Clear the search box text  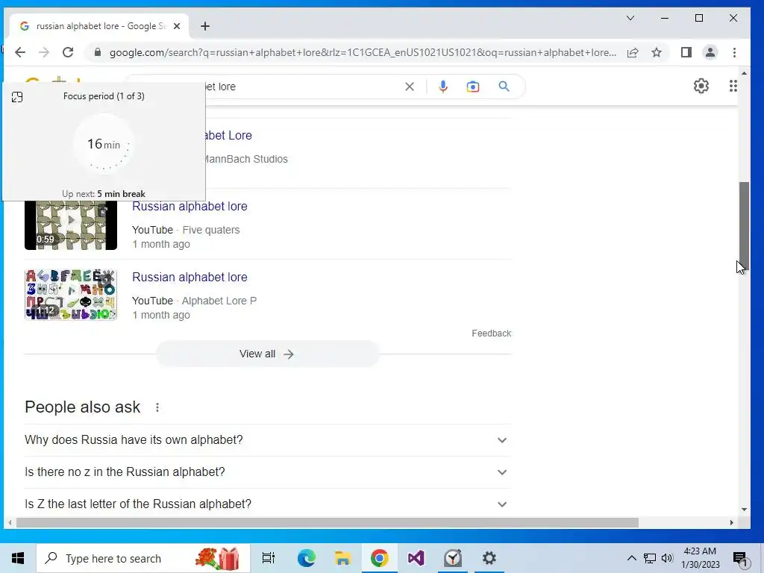point(410,87)
